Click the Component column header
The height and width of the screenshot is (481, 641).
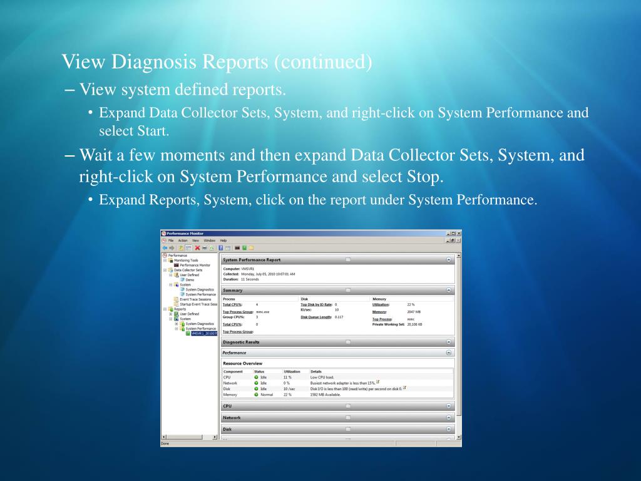pos(233,371)
